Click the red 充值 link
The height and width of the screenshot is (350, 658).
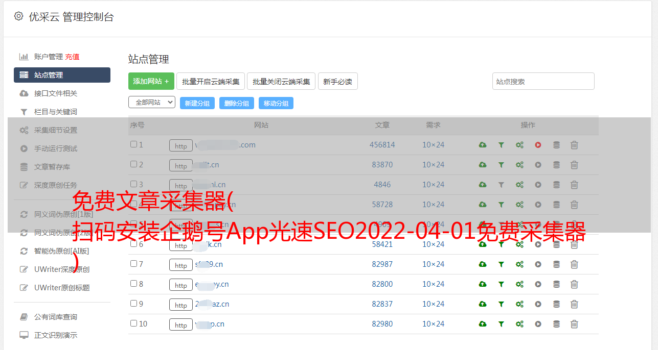pos(72,57)
